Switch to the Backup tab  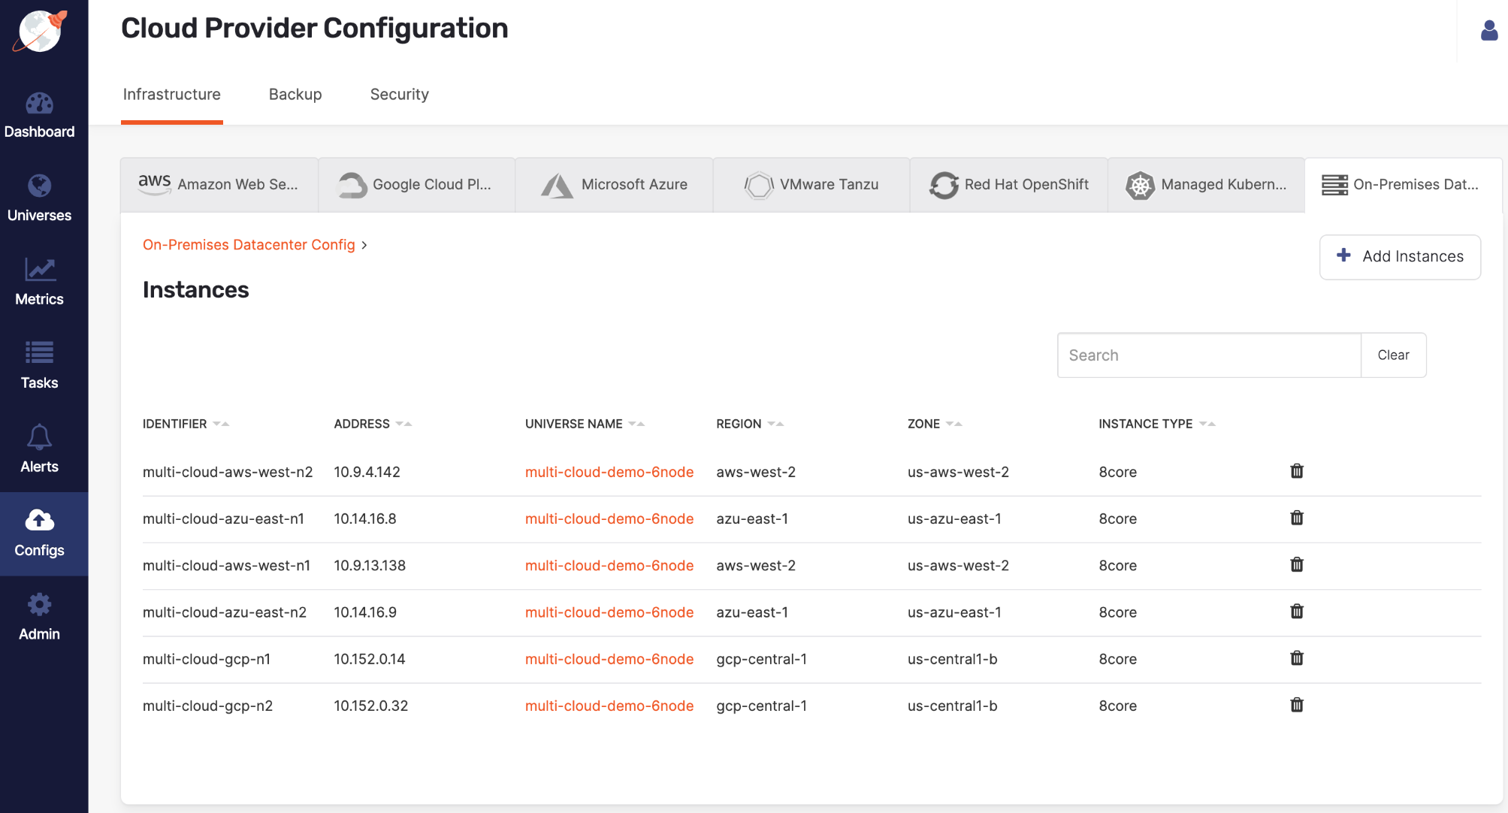295,94
